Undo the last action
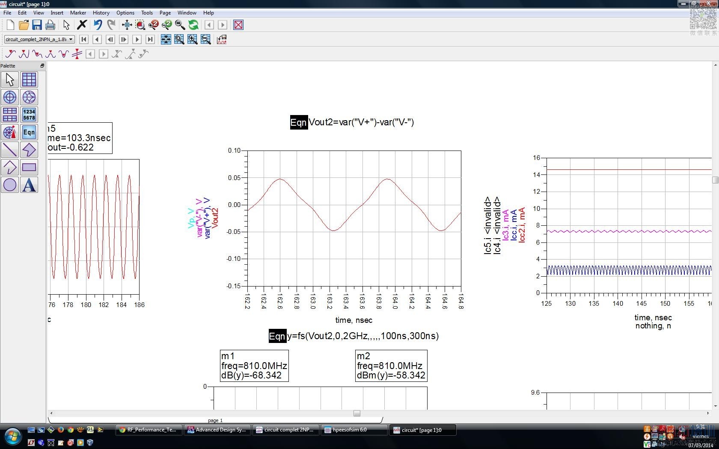 pos(98,25)
